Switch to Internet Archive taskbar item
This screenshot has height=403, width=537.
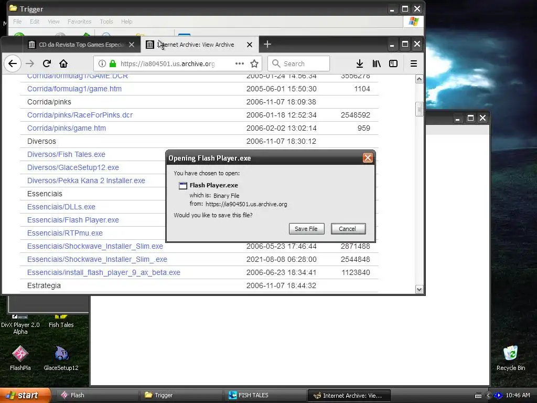pos(349,396)
